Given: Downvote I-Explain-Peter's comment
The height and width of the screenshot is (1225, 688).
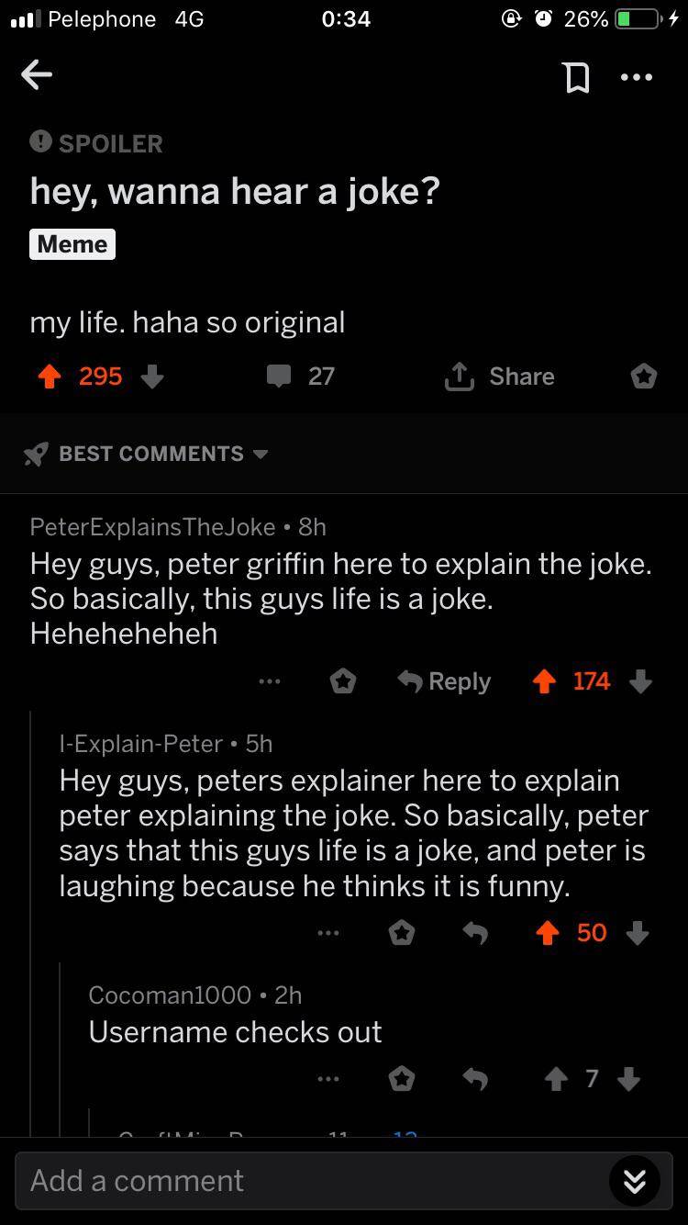Looking at the screenshot, I should point(637,933).
